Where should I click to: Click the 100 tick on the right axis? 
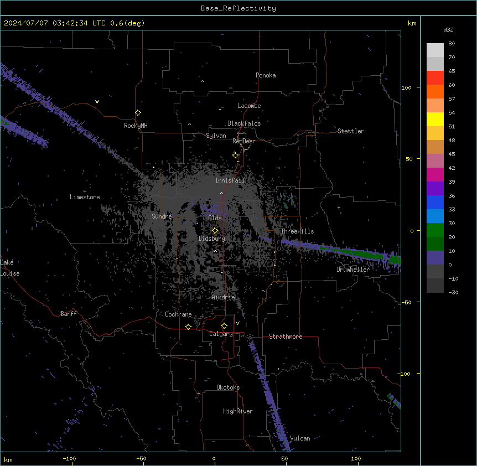(406, 87)
